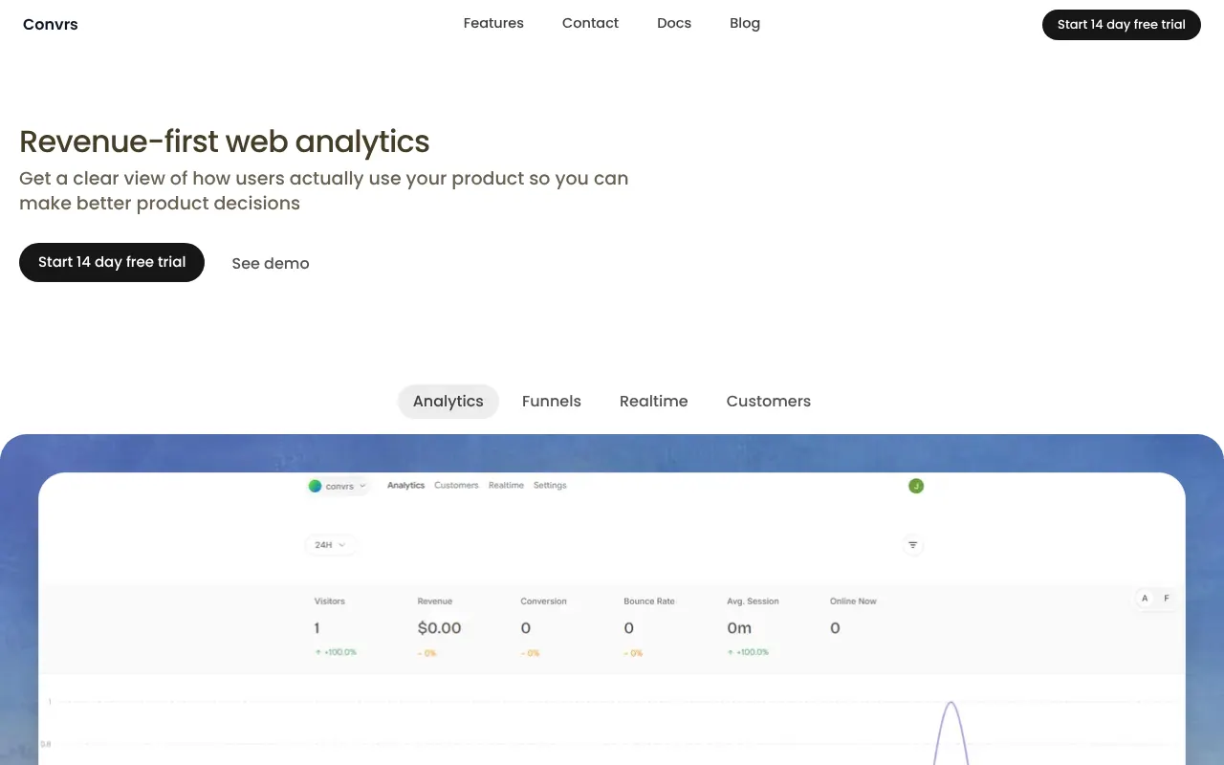Click the dashboard Settings menu item

(x=550, y=486)
